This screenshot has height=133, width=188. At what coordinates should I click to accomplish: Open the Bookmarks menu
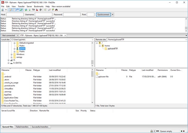click(39, 6)
